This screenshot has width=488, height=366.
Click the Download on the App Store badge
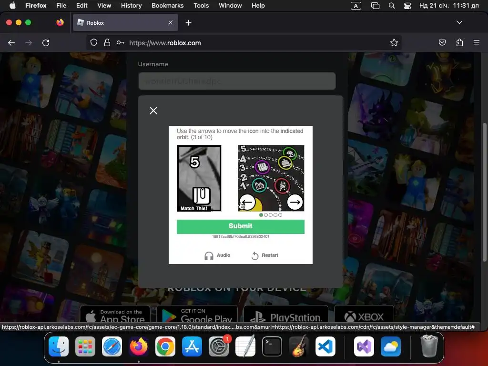(115, 314)
